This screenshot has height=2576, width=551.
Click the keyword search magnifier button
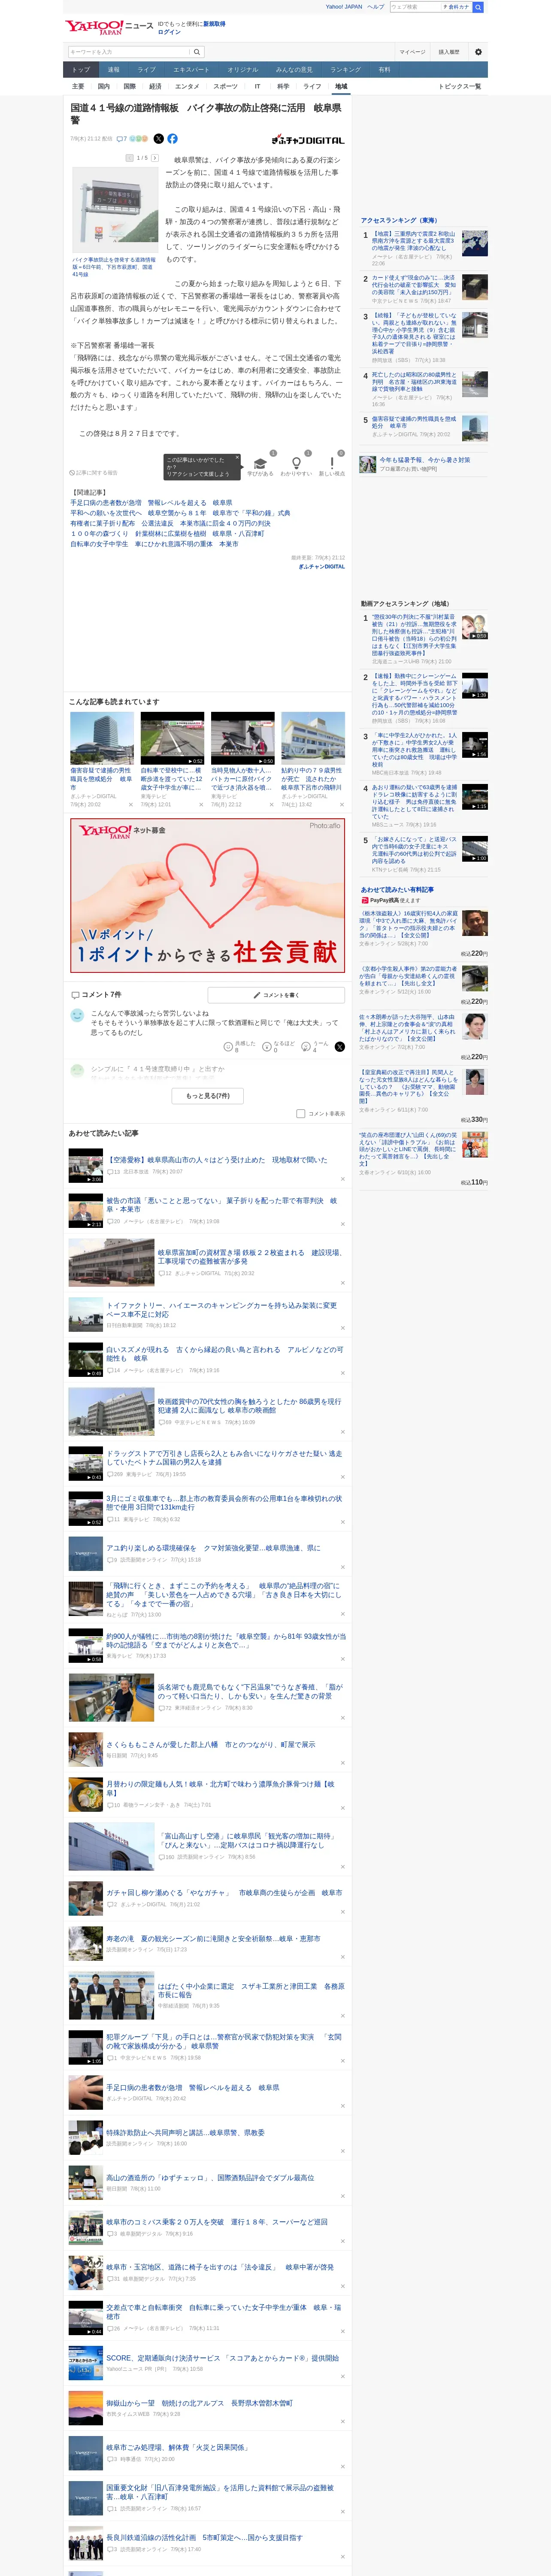(x=197, y=52)
